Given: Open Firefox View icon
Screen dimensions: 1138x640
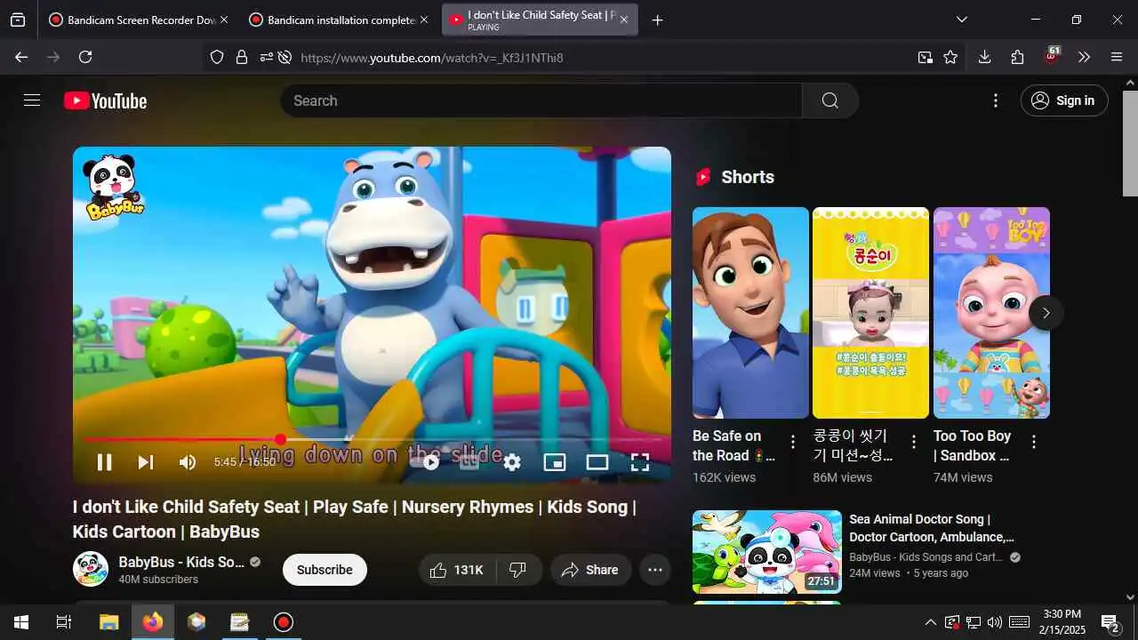Looking at the screenshot, I should click(18, 20).
